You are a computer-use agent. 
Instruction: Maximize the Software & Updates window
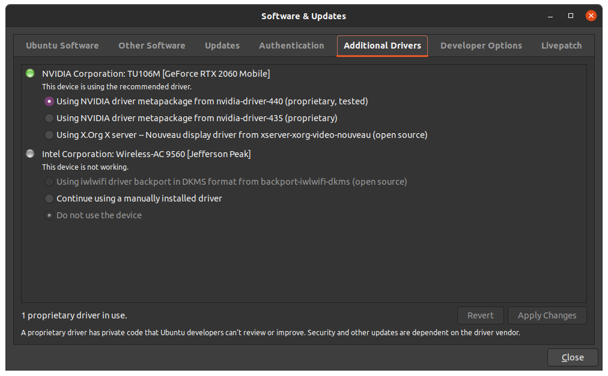(x=570, y=16)
